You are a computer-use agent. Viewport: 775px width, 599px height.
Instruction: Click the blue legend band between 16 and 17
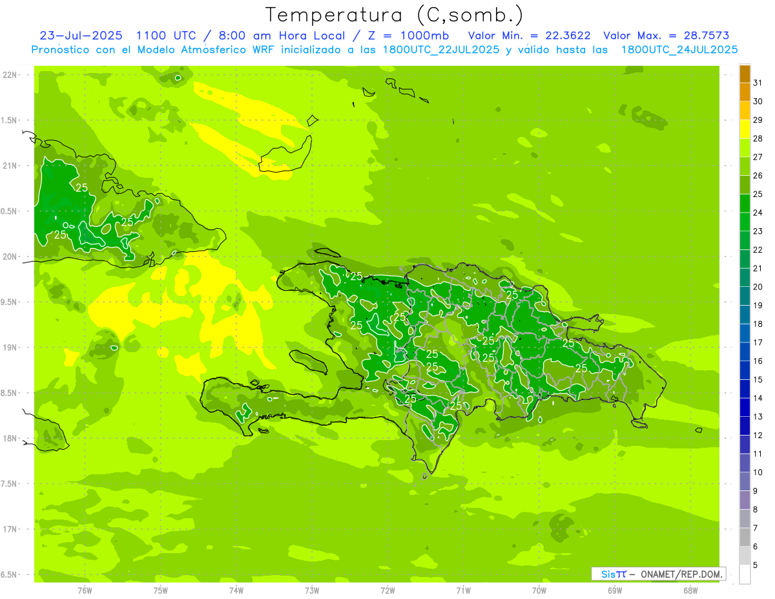click(x=745, y=352)
